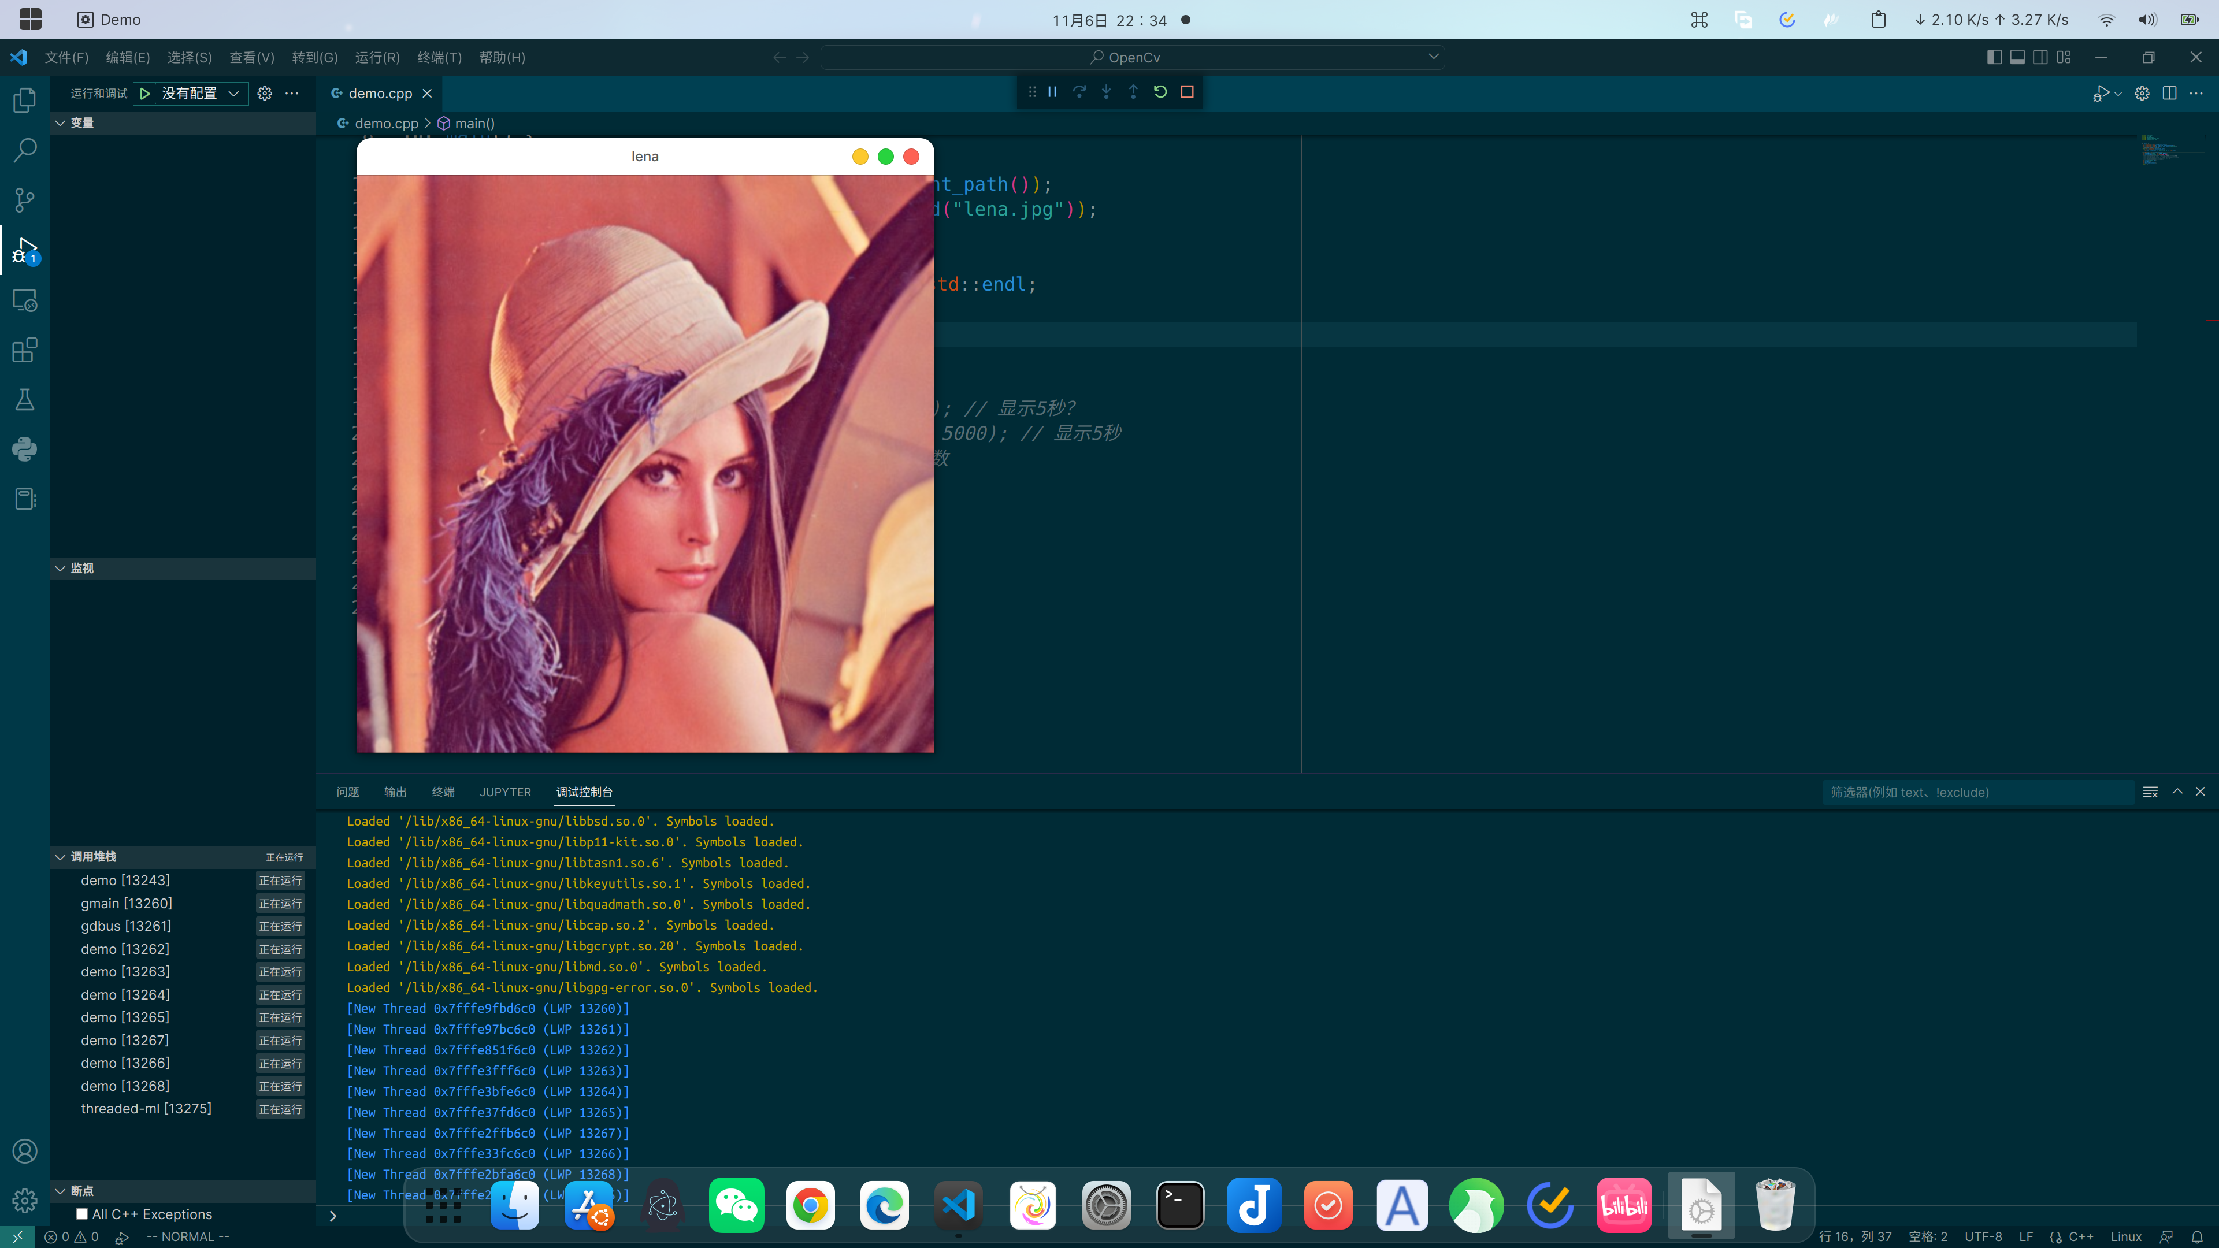Collapse the 监视 watch section
The height and width of the screenshot is (1248, 2219).
click(x=60, y=569)
